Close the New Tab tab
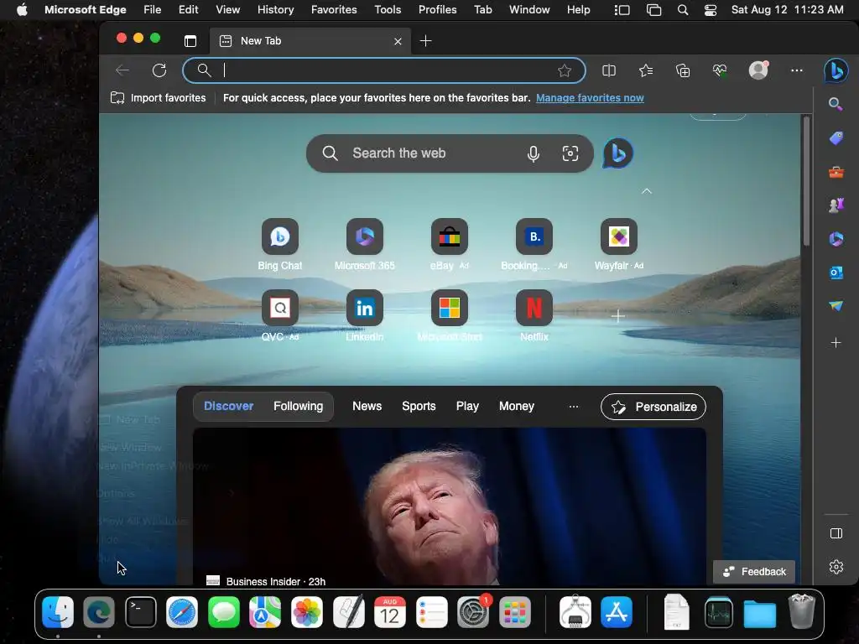Screen dimensions: 859x644 tap(398, 42)
